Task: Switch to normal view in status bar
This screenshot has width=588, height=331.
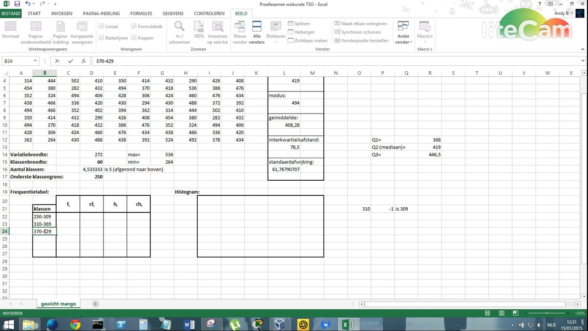Action: 488,313
